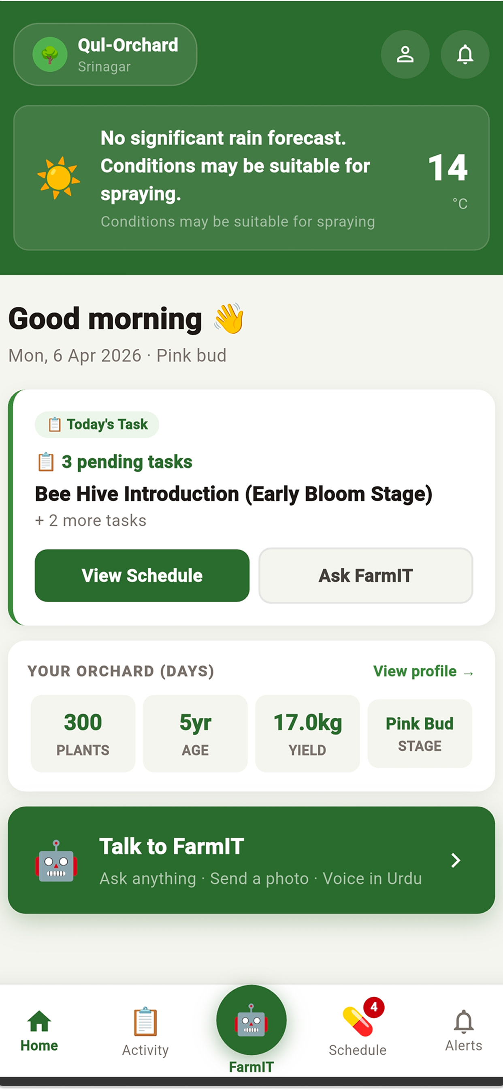Switch to the Activity tab
Screen dimensions: 503x1090
pos(145,1032)
